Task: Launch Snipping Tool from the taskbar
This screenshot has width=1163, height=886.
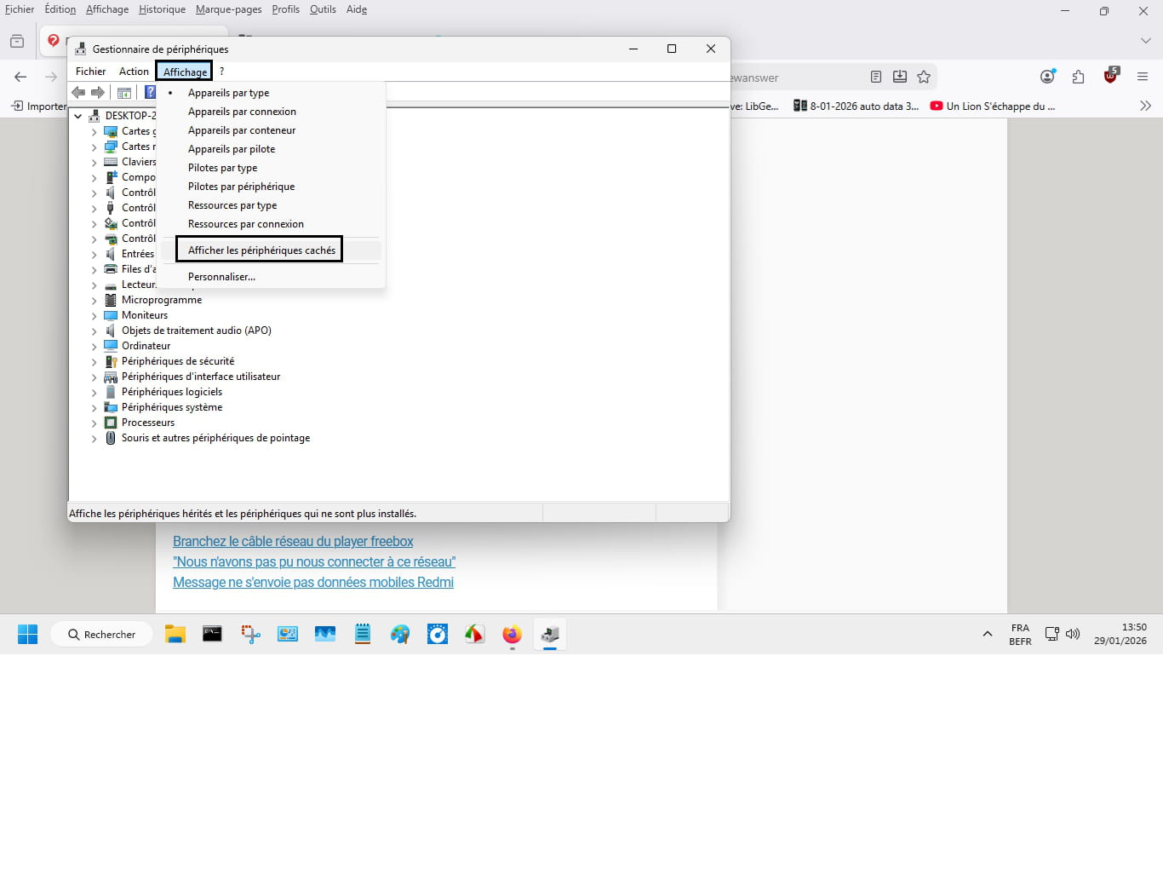Action: pos(250,634)
